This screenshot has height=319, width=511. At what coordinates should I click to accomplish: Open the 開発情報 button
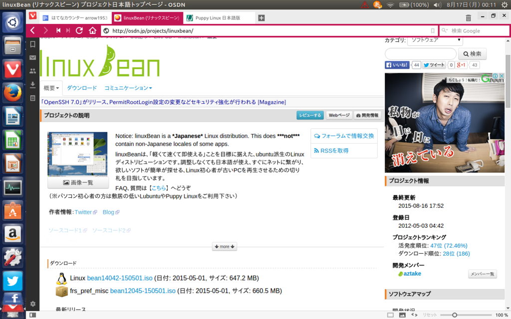pos(367,115)
